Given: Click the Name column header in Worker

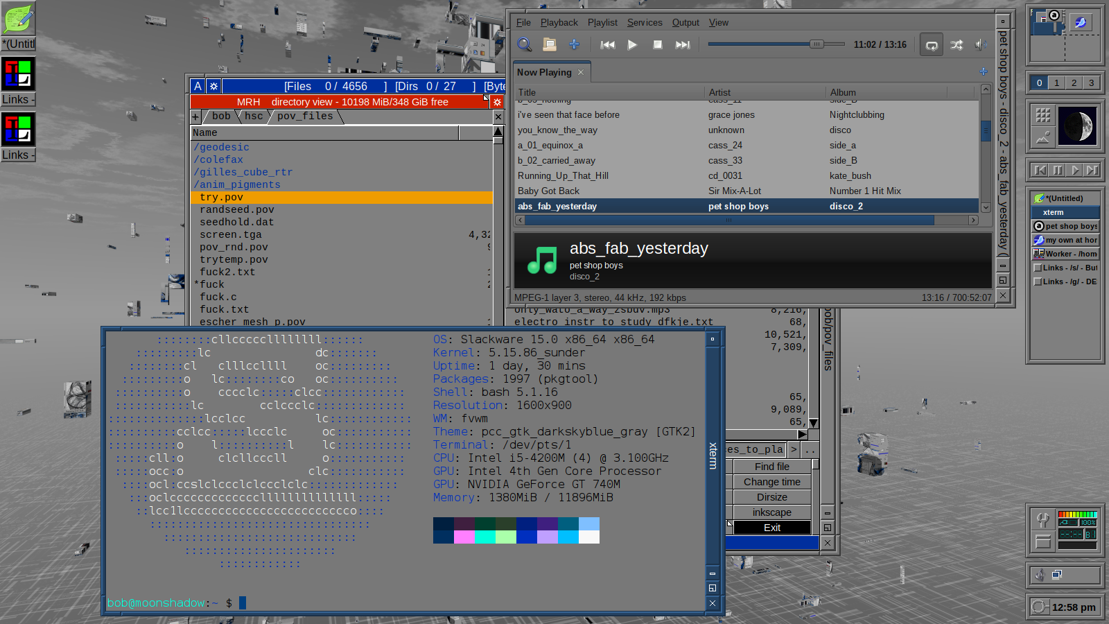Looking at the screenshot, I should [x=324, y=132].
